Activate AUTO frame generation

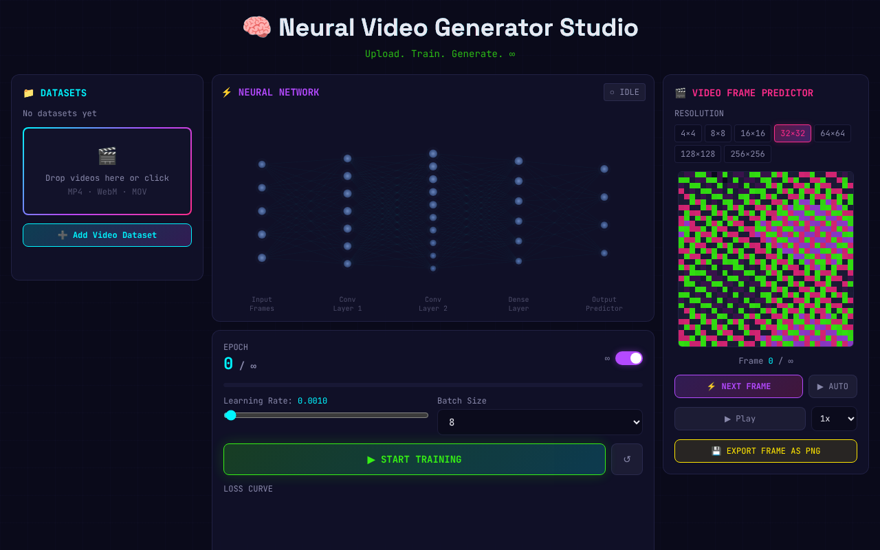(833, 386)
